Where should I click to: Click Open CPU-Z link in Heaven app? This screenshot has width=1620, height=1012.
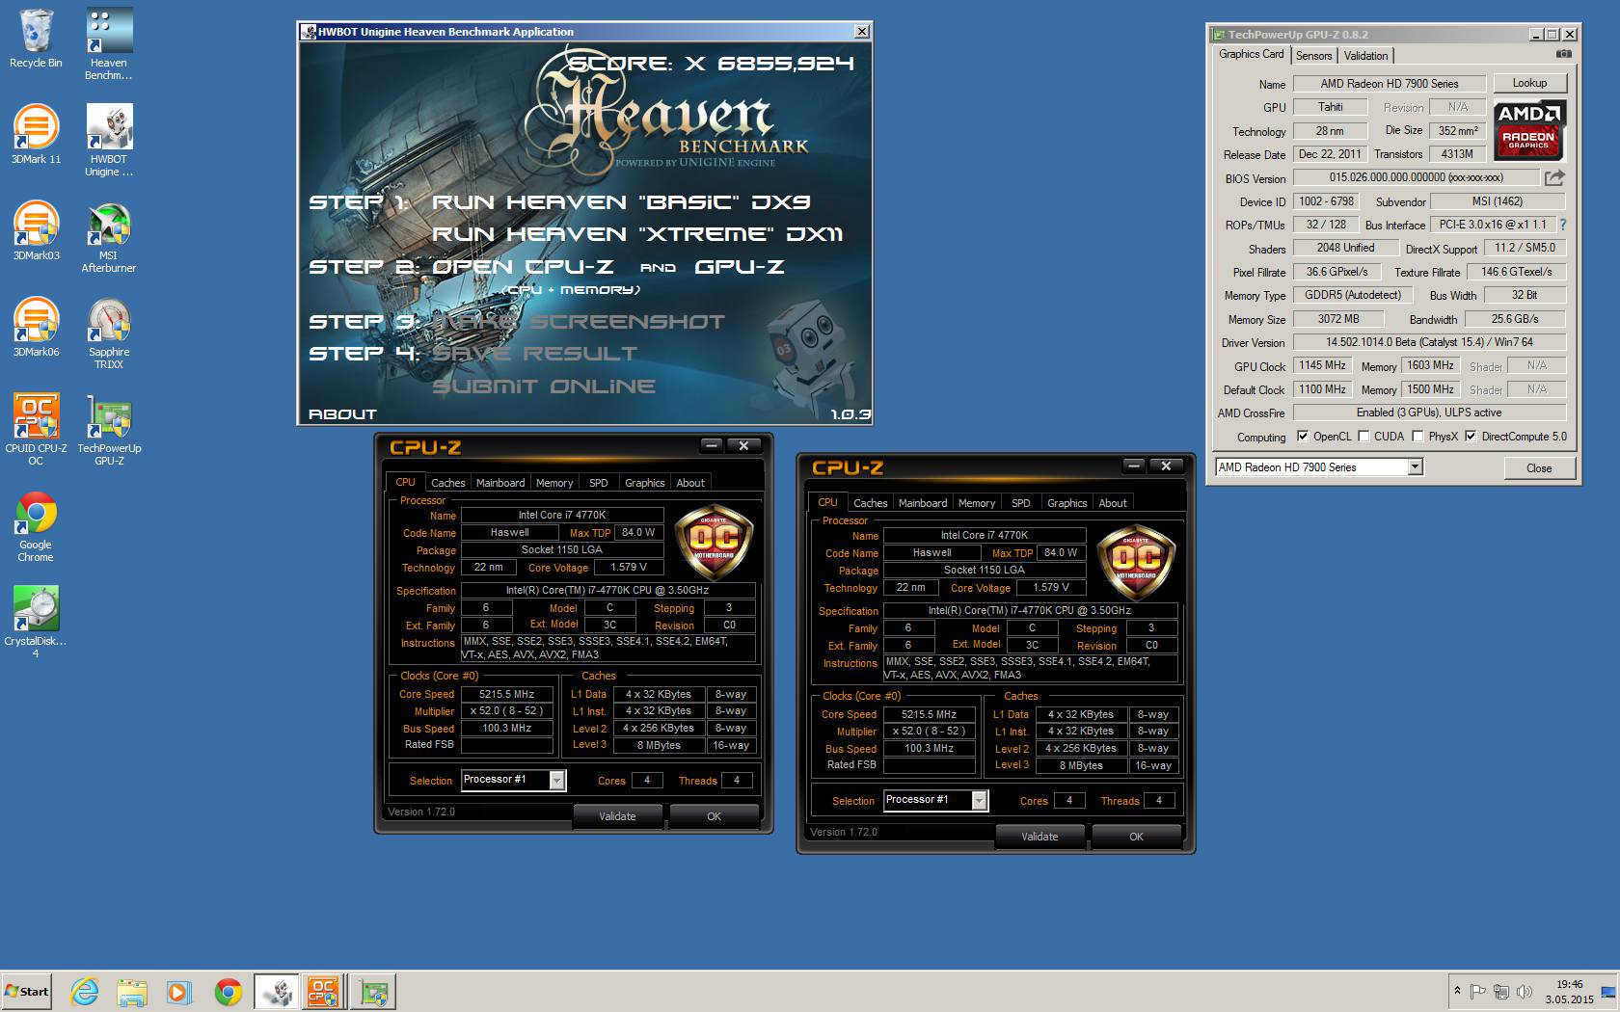tap(523, 267)
